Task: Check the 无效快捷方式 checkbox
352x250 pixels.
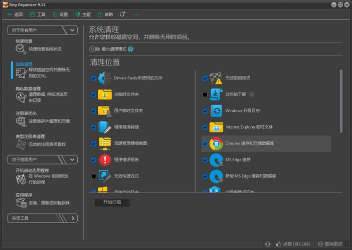Action: point(94,176)
